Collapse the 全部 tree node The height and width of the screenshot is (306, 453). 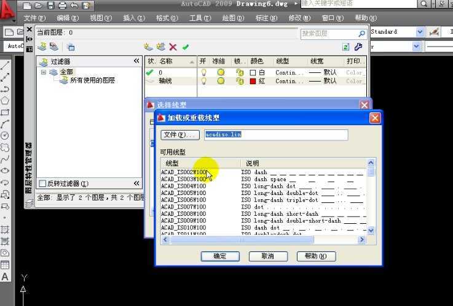pyautogui.click(x=44, y=72)
